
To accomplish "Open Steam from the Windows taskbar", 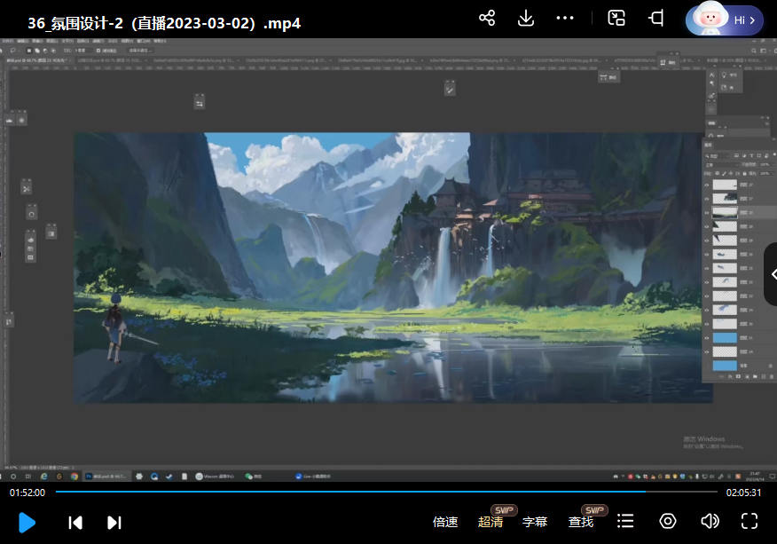I will pos(169,476).
